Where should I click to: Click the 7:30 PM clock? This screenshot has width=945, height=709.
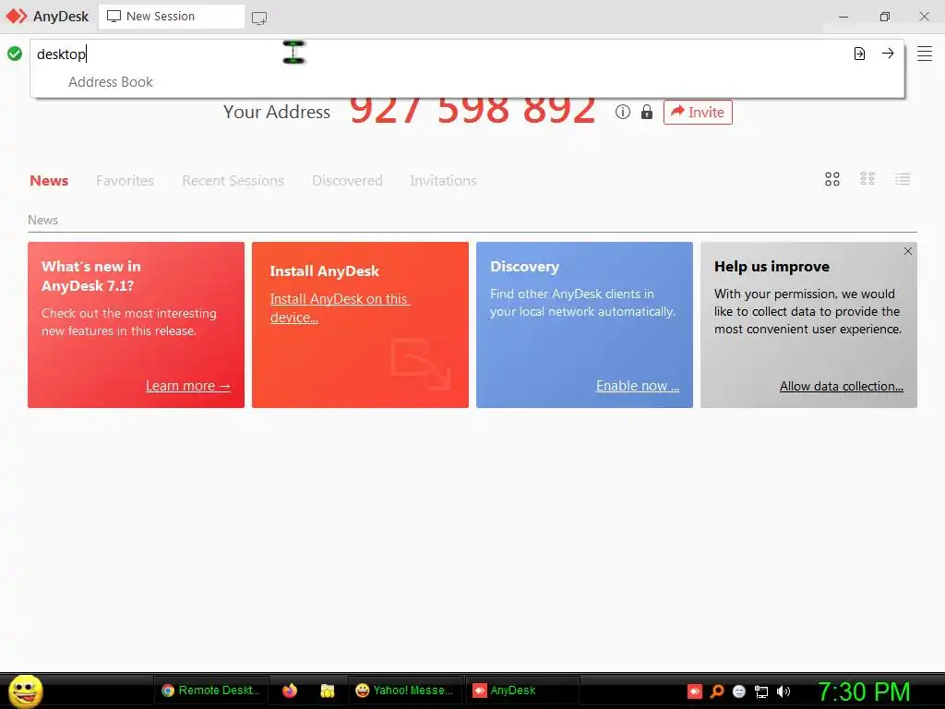864,691
